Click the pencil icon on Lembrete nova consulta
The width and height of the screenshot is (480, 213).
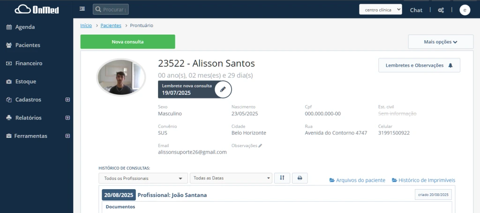223,89
